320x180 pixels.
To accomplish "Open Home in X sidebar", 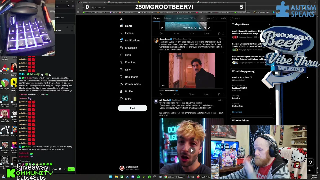I will (126, 26).
